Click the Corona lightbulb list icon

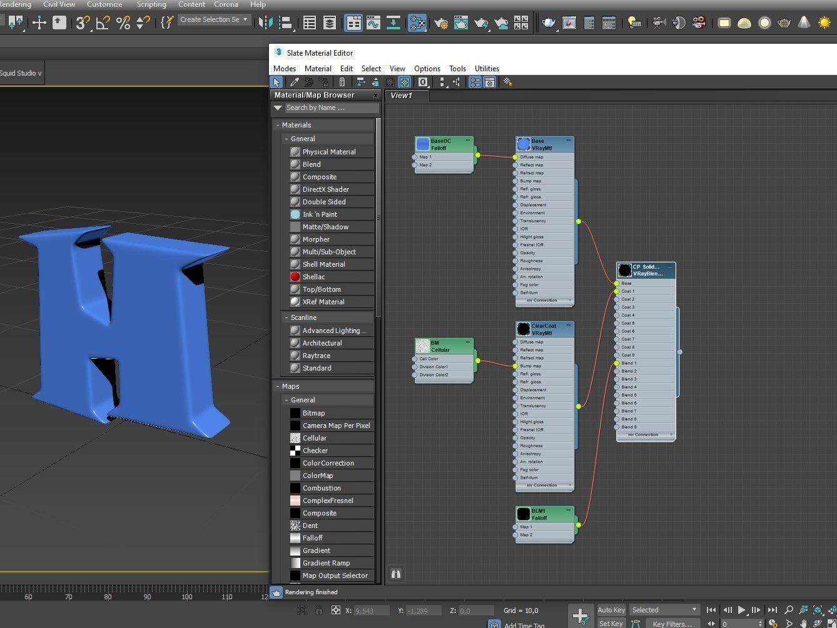pos(634,23)
